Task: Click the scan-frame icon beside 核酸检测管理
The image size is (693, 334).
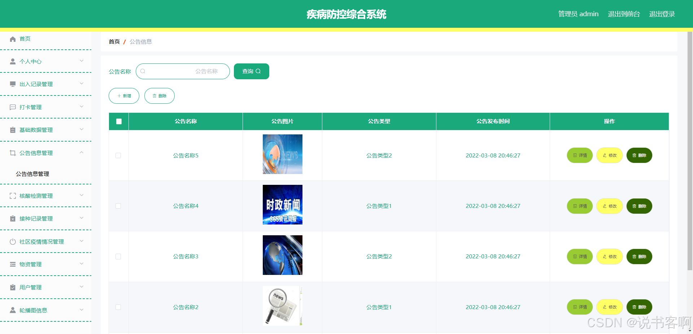Action: point(13,196)
